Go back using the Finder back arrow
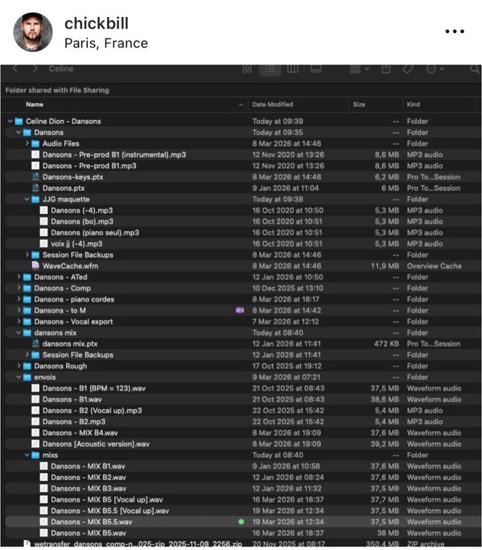Viewport: 482px width, 550px height. 15,69
